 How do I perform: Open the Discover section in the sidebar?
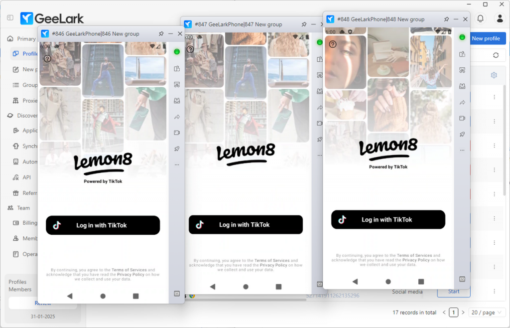point(22,116)
